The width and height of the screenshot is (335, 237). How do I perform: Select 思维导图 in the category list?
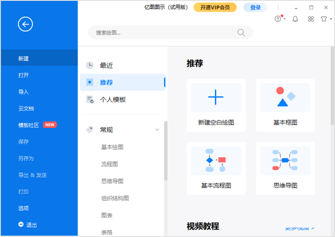point(112,181)
